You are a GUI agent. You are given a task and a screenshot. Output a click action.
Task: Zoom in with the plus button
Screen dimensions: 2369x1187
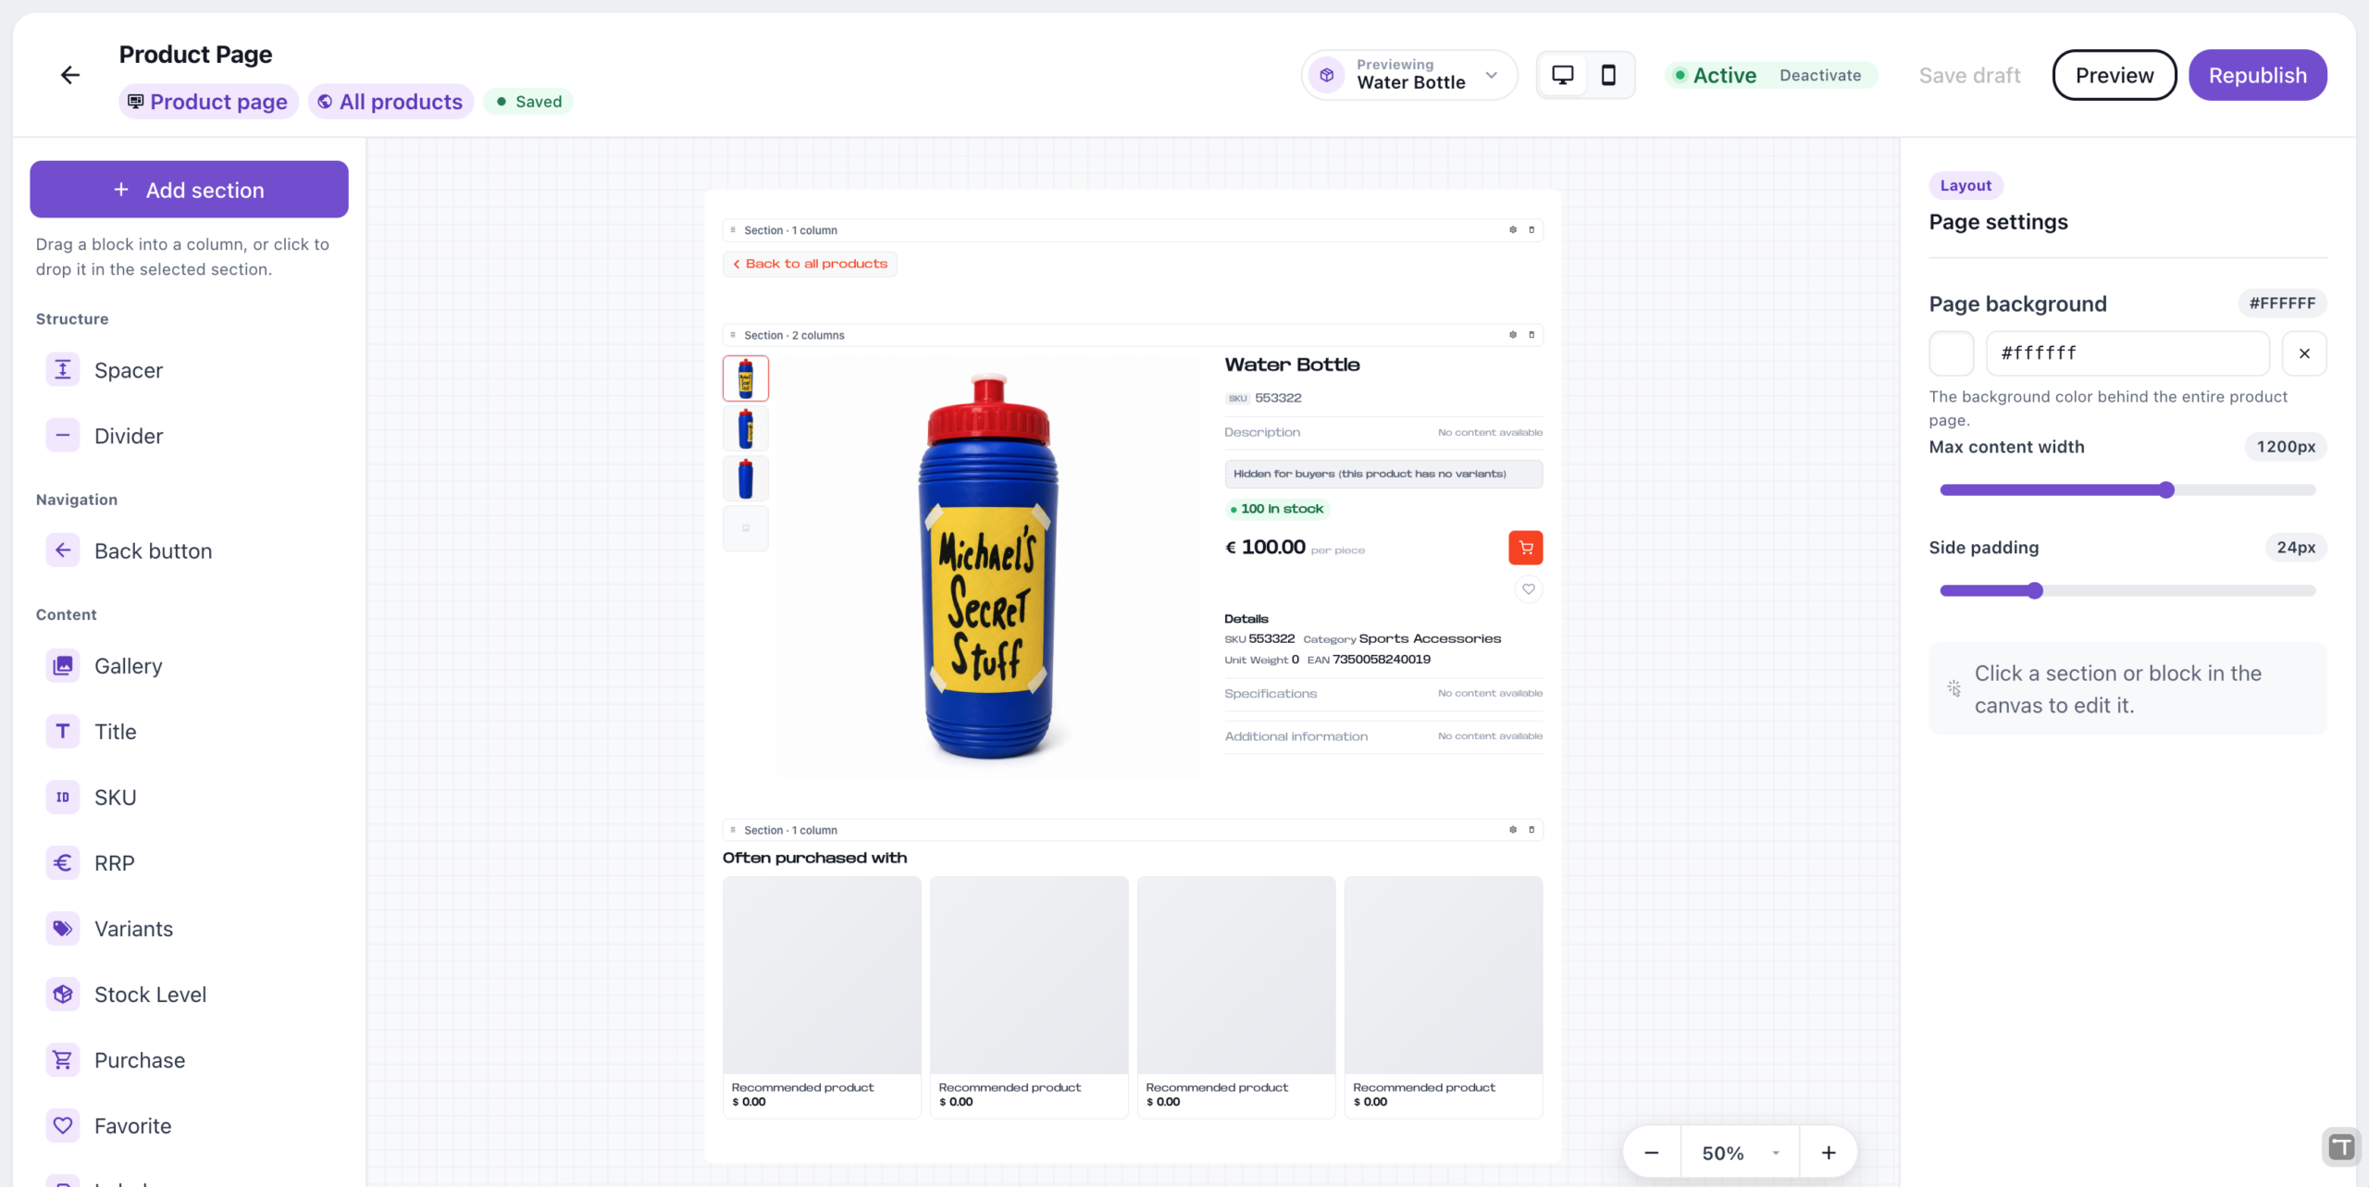pyautogui.click(x=1829, y=1153)
